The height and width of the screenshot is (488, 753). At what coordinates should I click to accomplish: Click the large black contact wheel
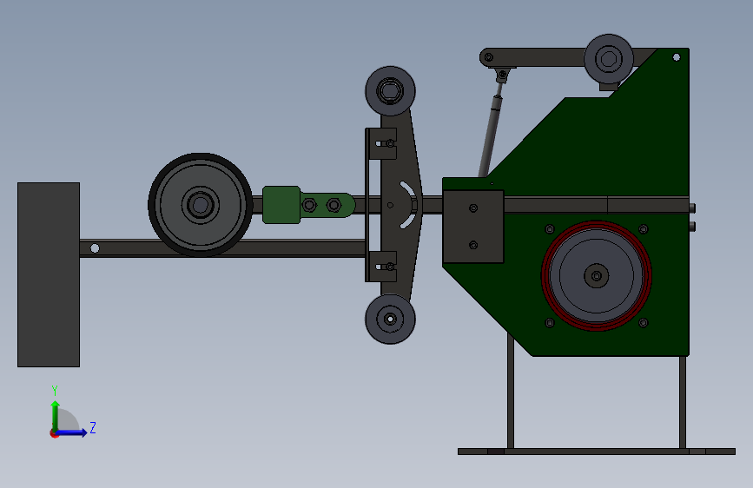[201, 205]
